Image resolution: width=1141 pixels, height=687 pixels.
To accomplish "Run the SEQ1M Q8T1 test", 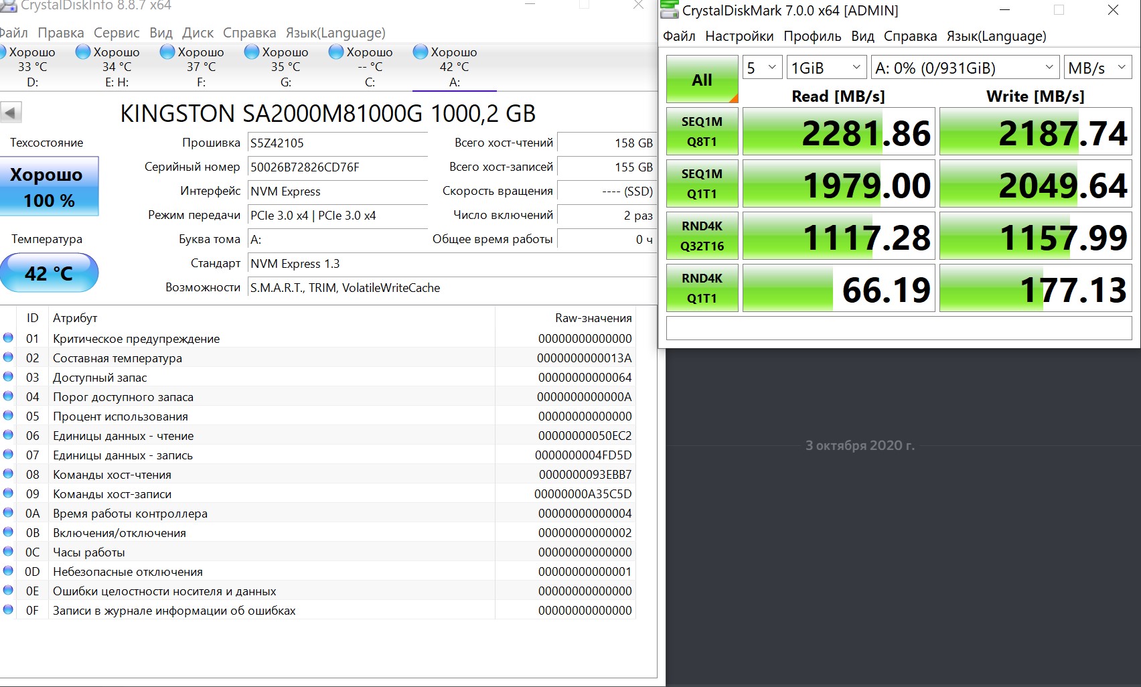I will (x=702, y=131).
